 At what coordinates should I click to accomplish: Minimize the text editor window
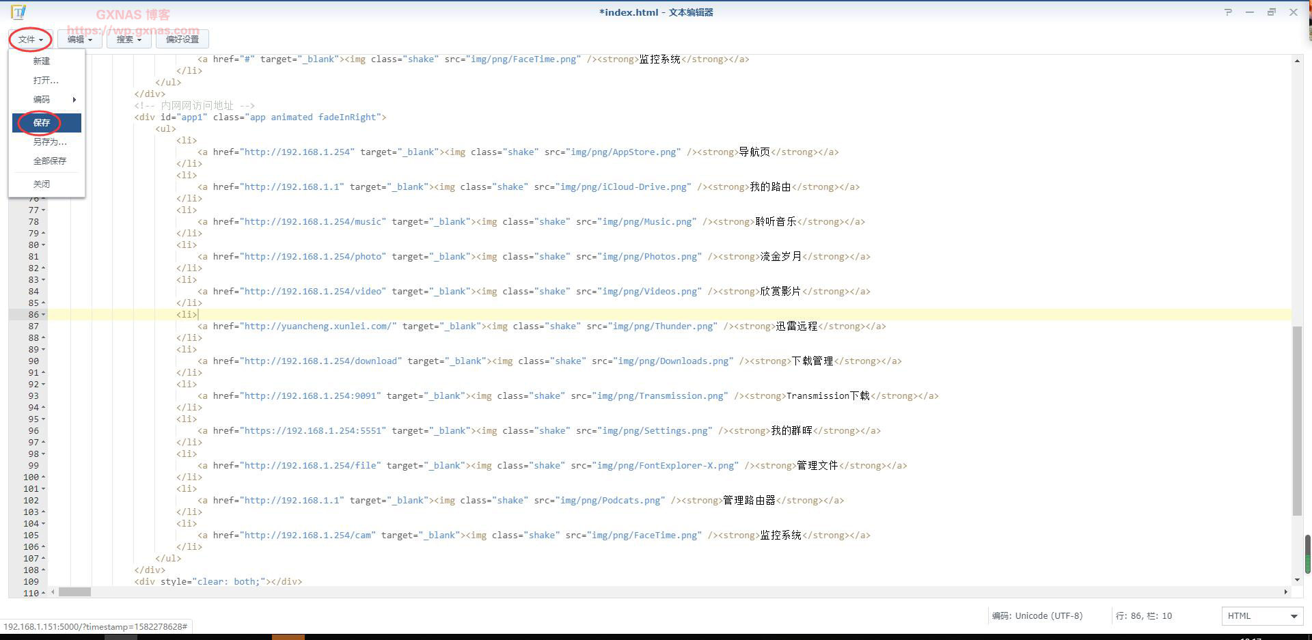point(1249,12)
